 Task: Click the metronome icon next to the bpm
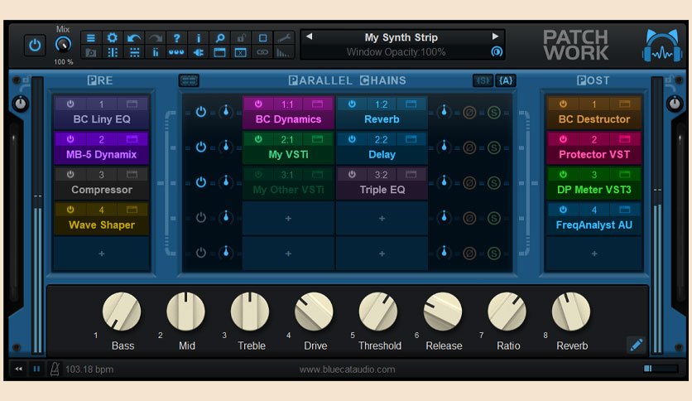tap(55, 369)
